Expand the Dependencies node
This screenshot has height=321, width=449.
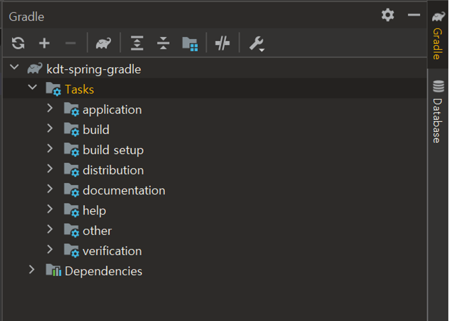click(x=32, y=270)
